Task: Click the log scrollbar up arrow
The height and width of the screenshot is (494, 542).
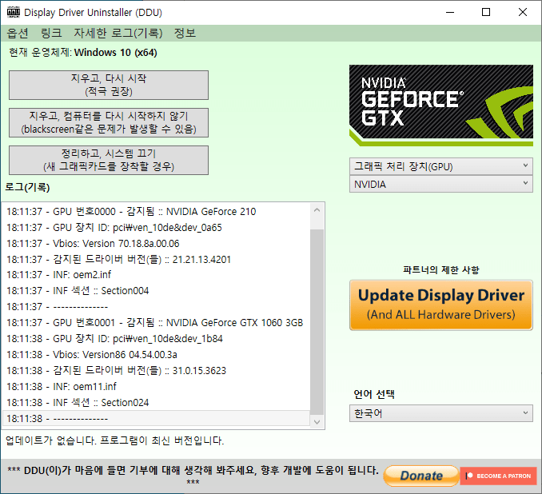Action: pyautogui.click(x=317, y=210)
